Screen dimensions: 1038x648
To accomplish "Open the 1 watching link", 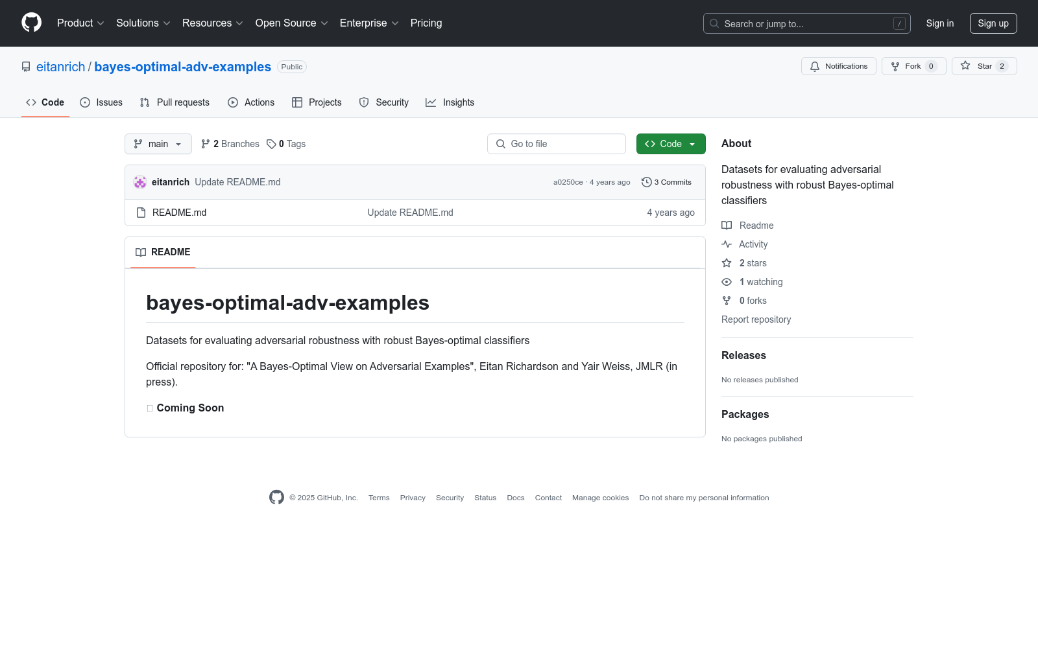I will tap(760, 282).
